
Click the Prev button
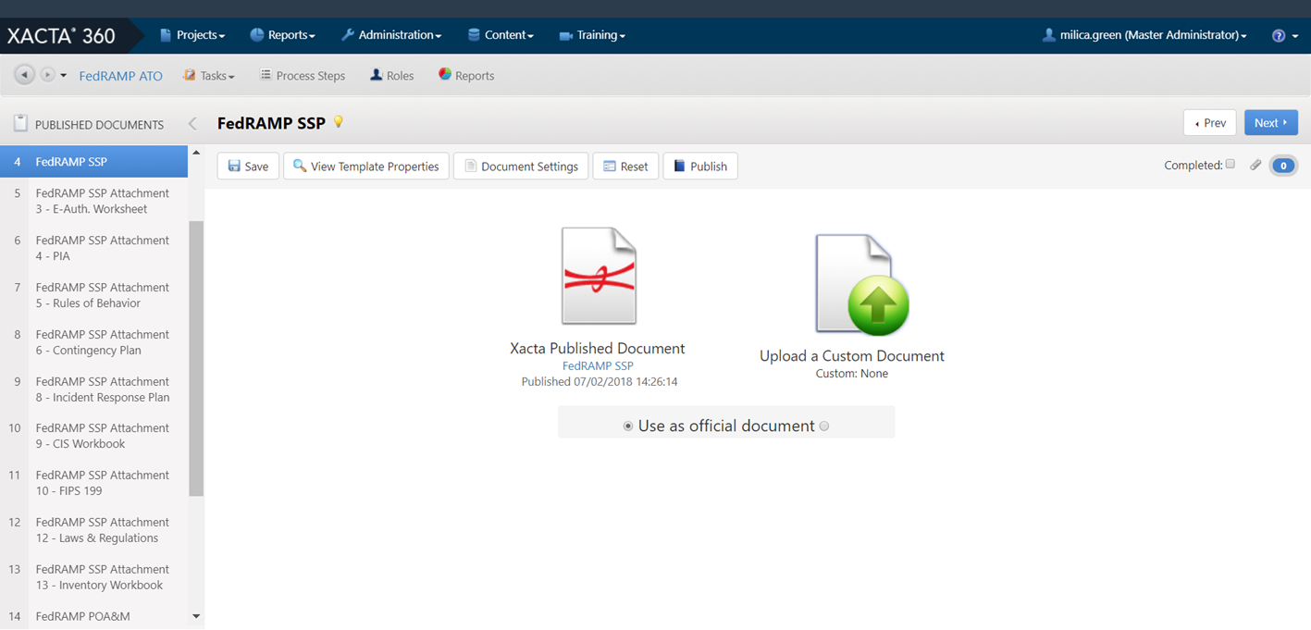[x=1209, y=123]
